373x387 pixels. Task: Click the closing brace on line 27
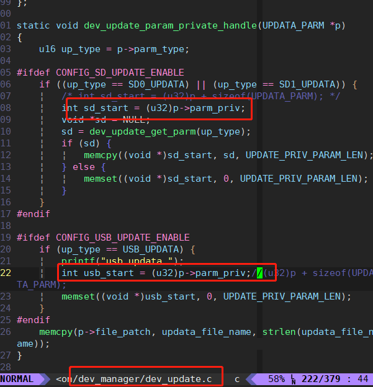tap(19, 355)
